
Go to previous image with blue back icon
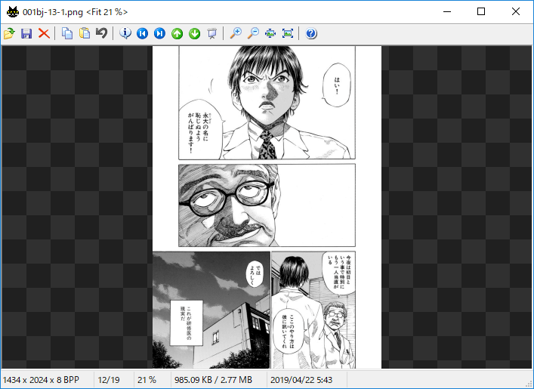(x=142, y=33)
